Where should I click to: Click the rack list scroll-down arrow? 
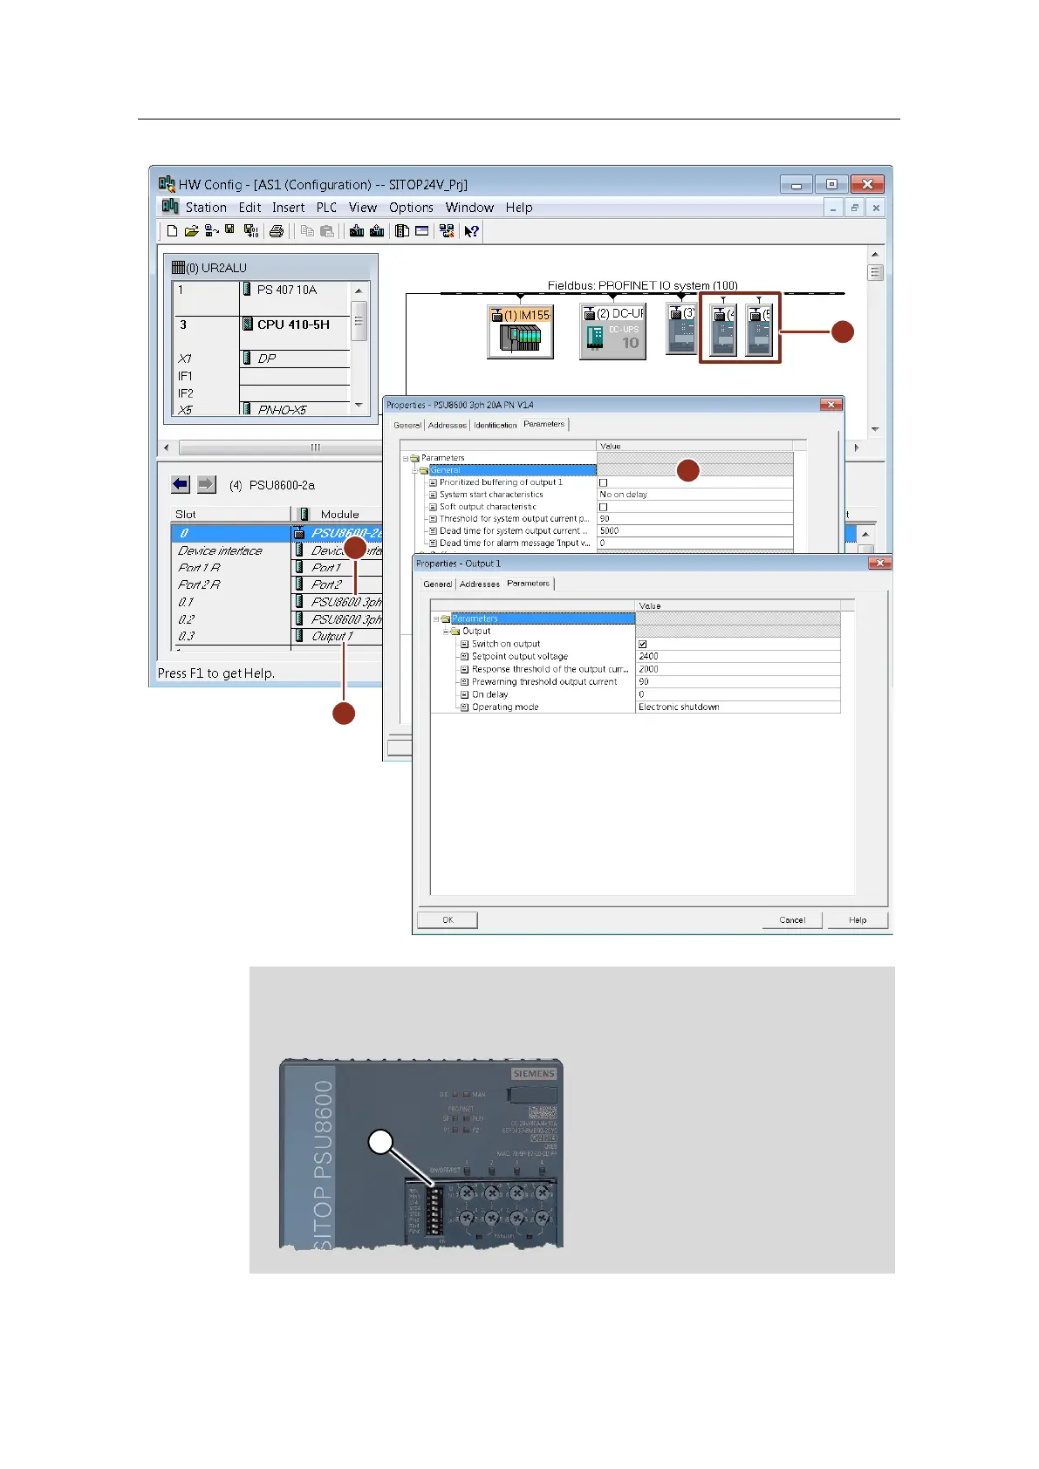coord(359,405)
